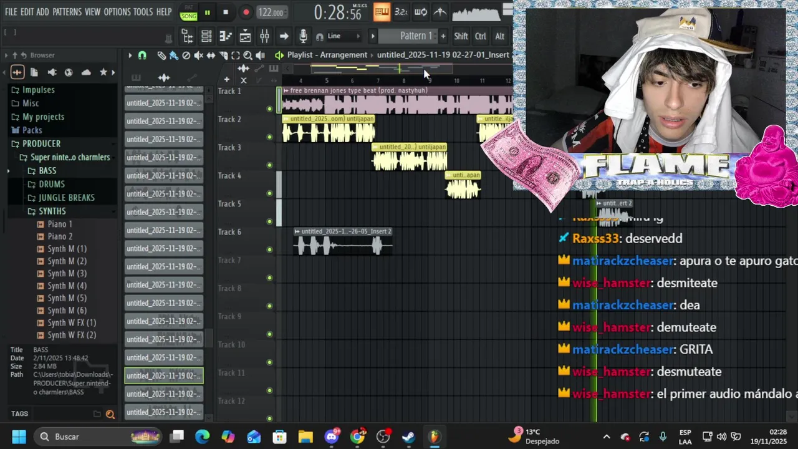Mute Track 2 with its green dot
This screenshot has width=798, height=449.
tap(269, 137)
